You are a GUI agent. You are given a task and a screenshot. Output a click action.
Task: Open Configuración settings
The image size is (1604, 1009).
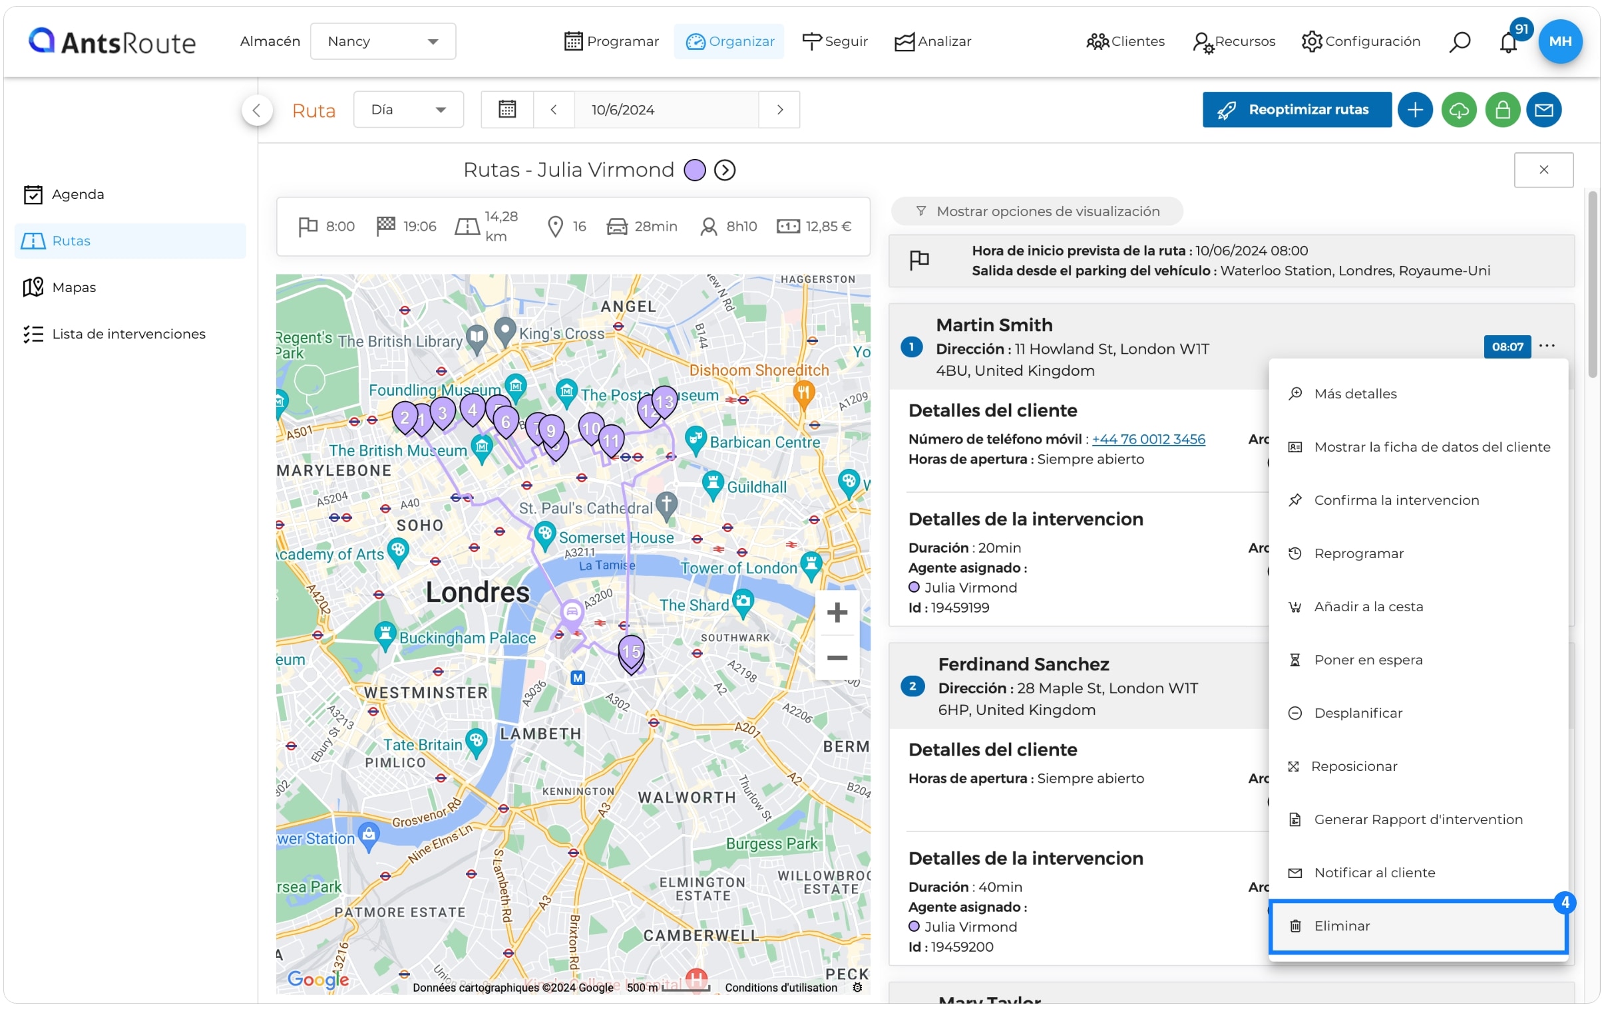pos(1360,41)
